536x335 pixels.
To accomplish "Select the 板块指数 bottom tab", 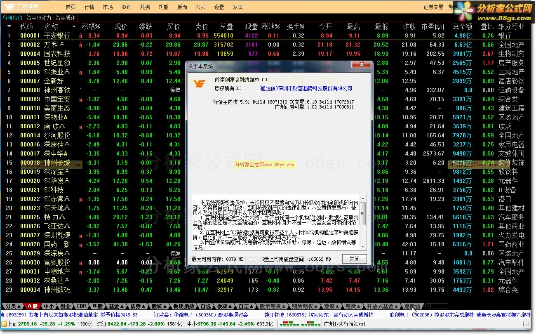I will pyautogui.click(x=183, y=306).
